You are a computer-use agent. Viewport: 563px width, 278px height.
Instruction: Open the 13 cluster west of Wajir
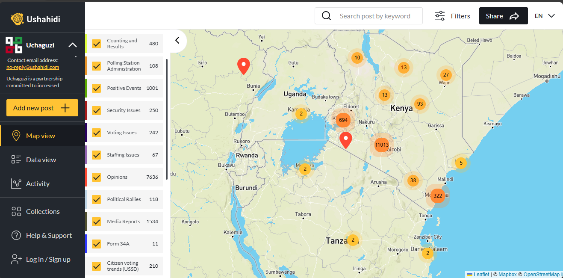click(404, 67)
